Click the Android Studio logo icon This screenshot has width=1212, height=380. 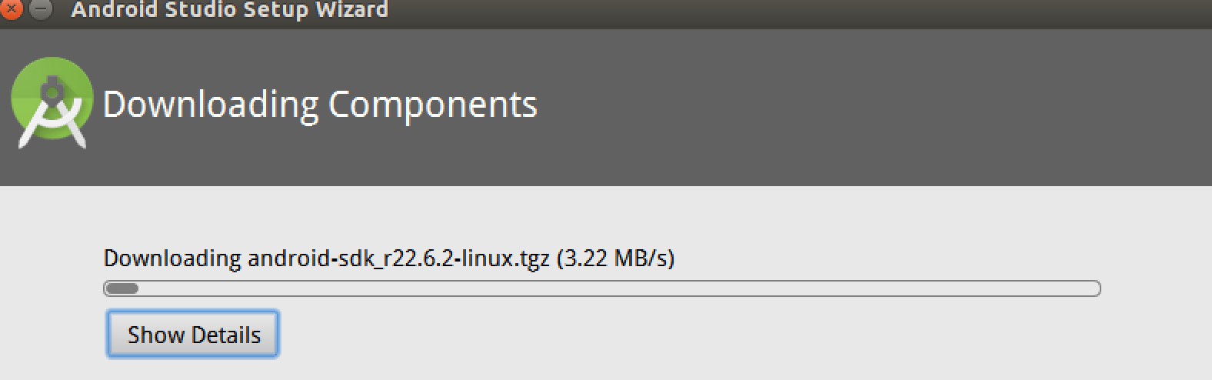(52, 101)
